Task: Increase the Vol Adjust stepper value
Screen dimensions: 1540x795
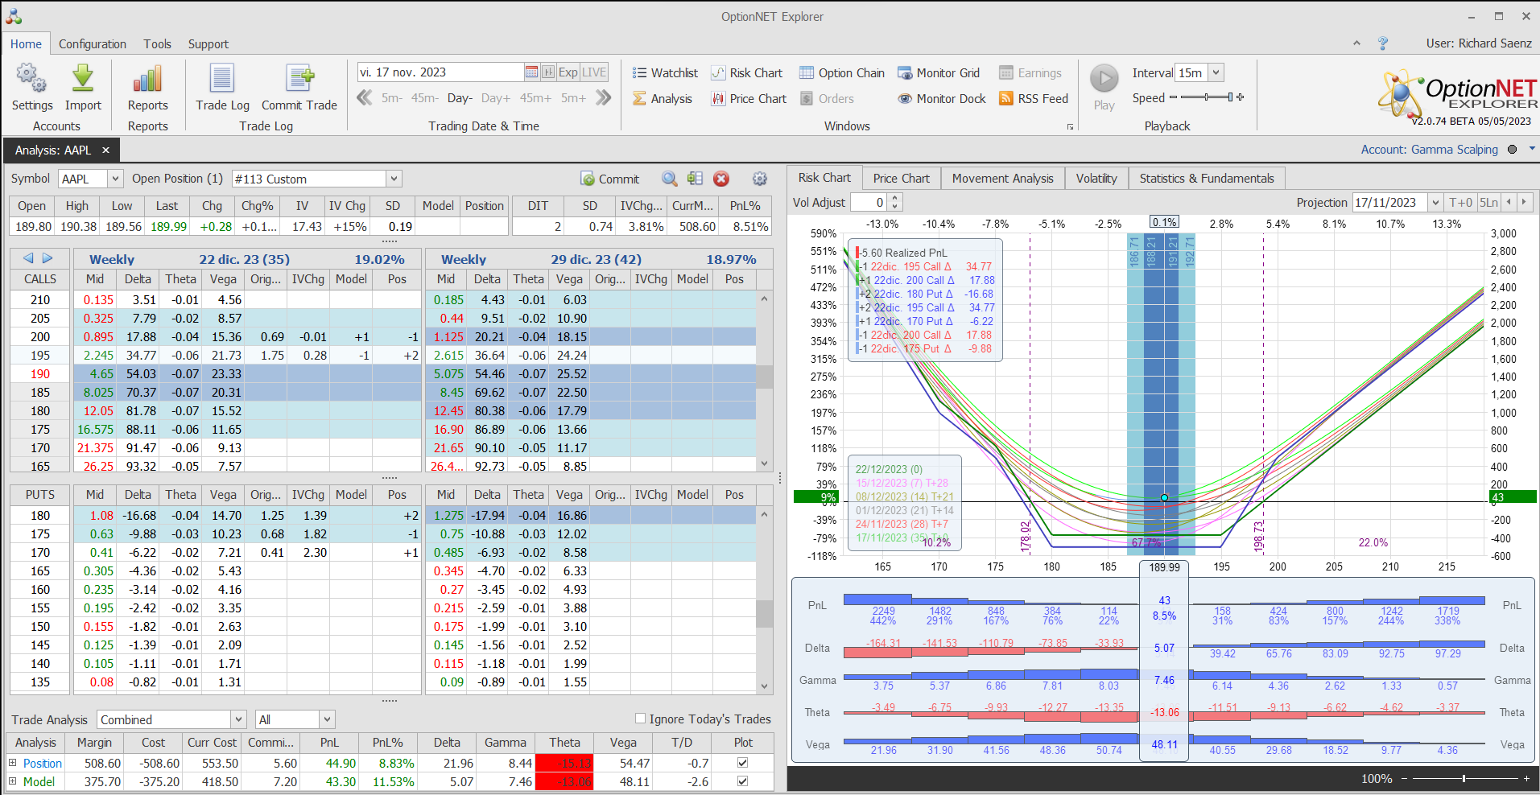Action: coord(894,198)
